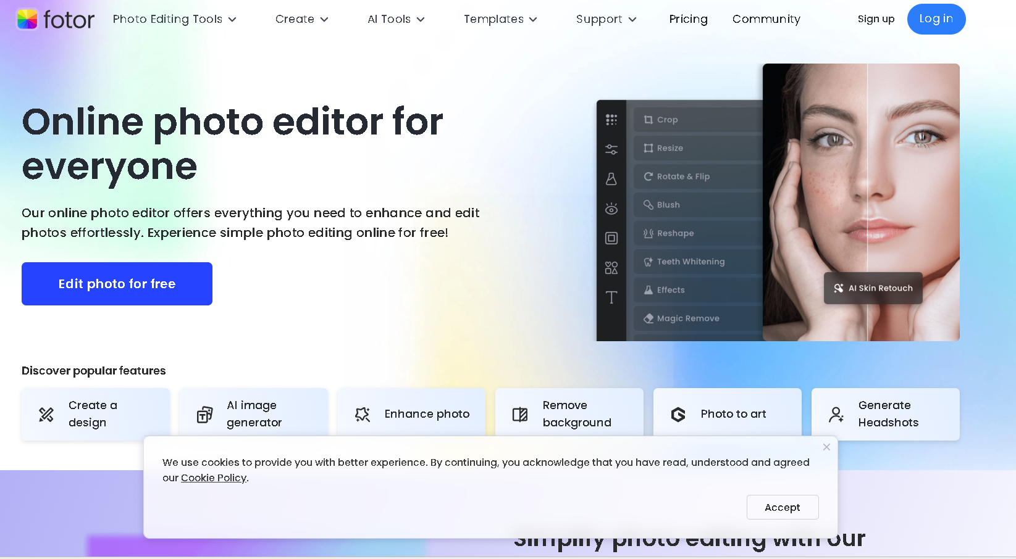Close the cookie notice with X
The image size is (1016, 559).
tap(826, 447)
